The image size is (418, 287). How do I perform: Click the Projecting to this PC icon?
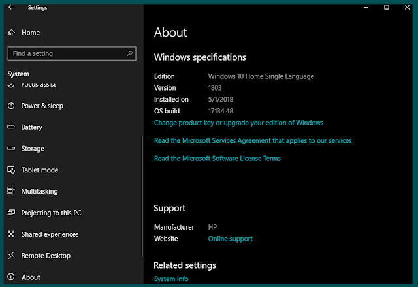(11, 213)
